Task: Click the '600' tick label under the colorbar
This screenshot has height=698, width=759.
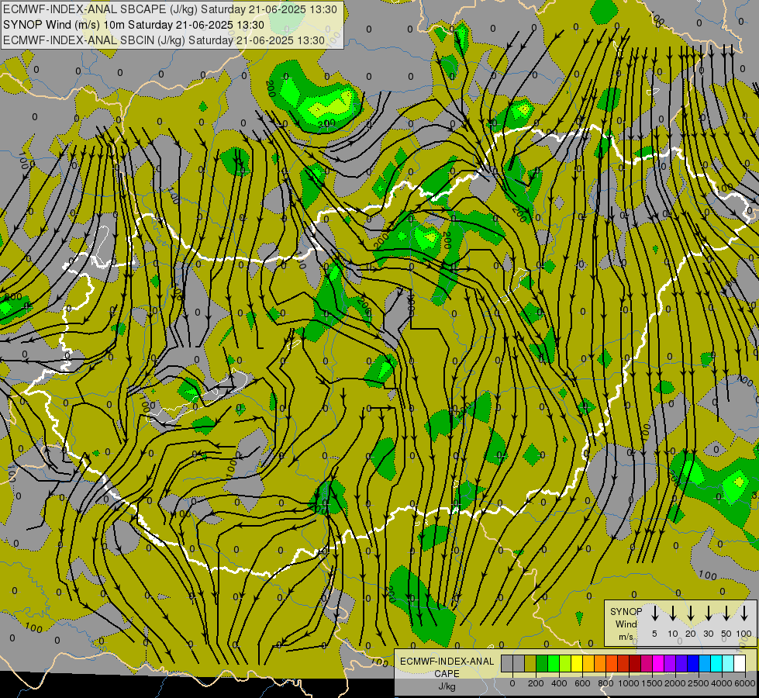Action: [582, 683]
